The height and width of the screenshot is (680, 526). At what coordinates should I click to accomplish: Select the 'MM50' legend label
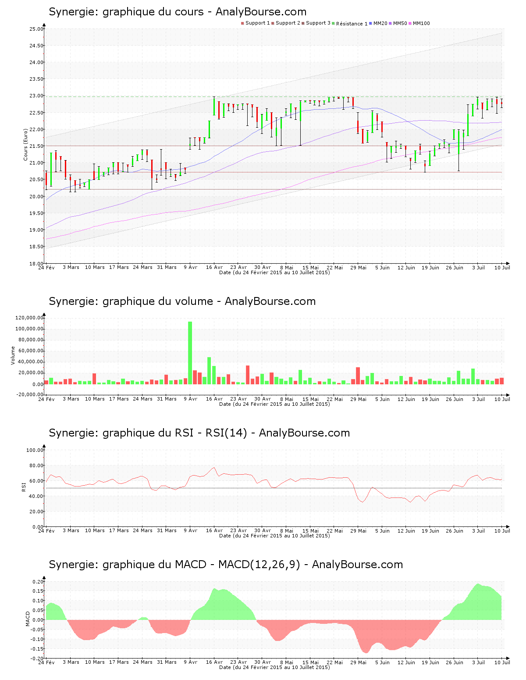tap(400, 23)
